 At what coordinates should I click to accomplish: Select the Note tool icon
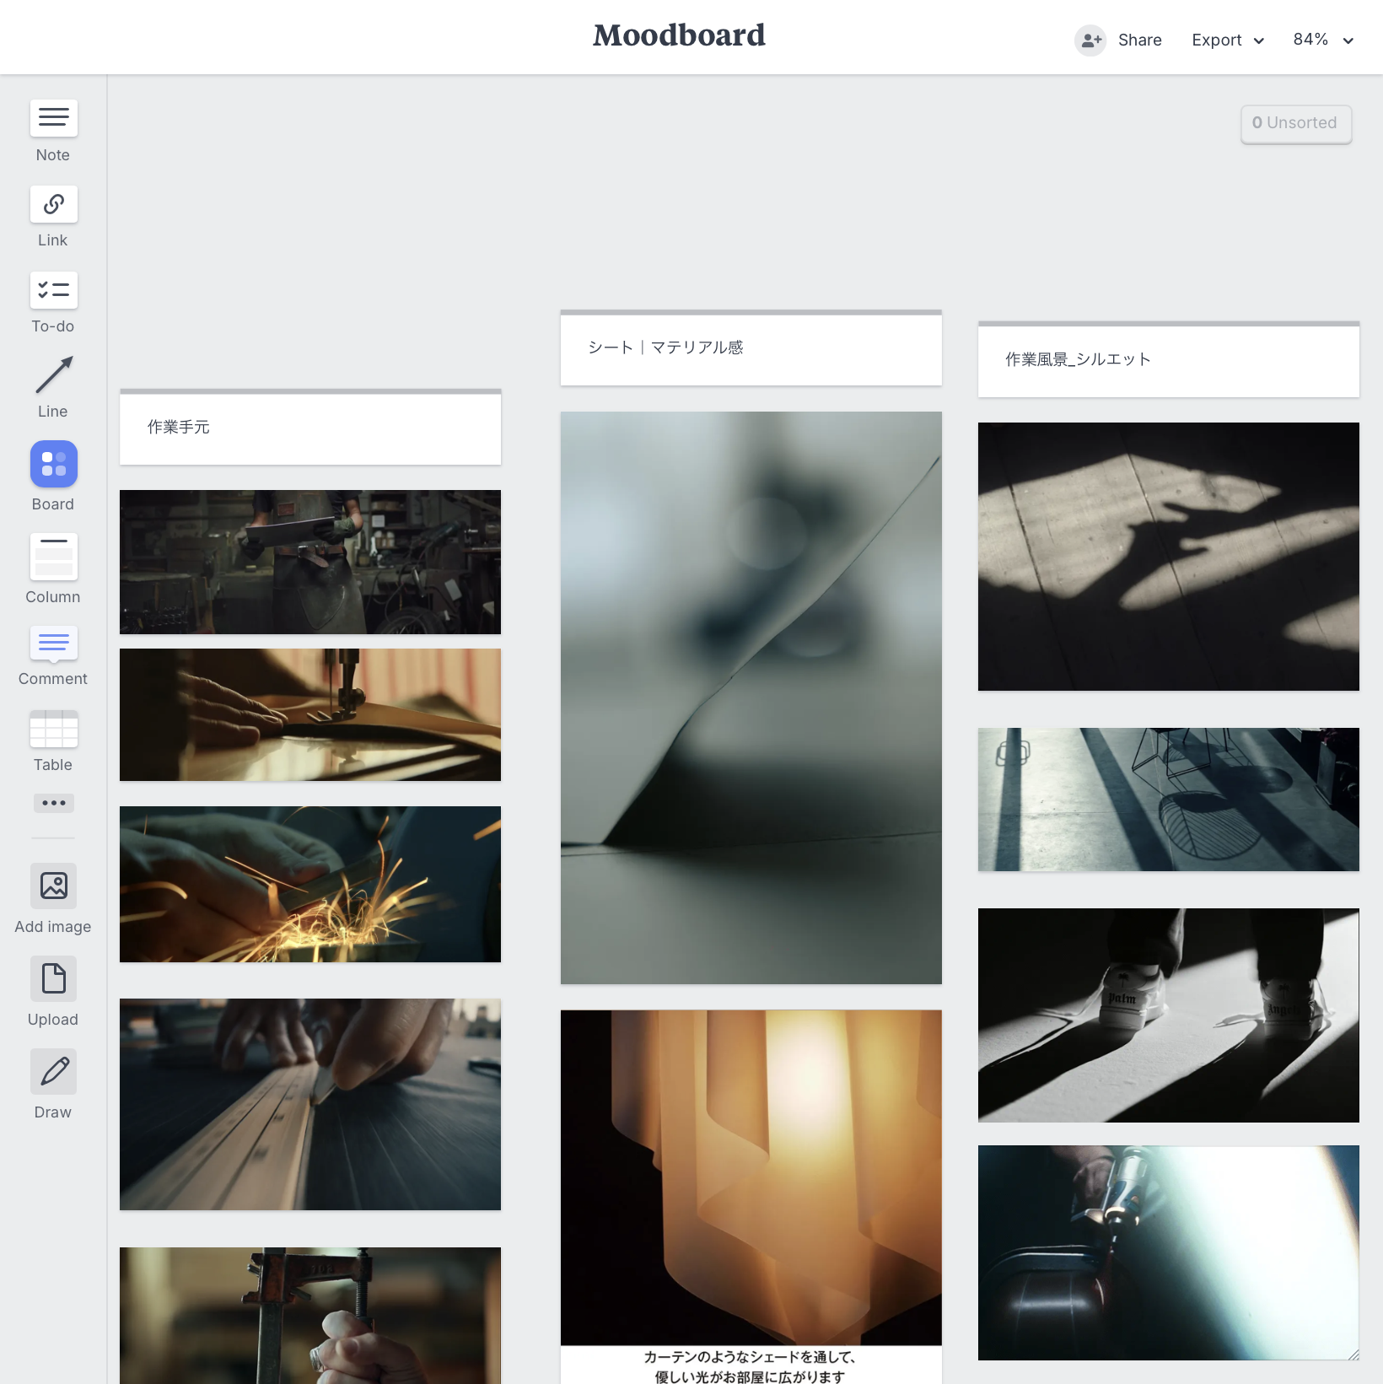coord(53,118)
